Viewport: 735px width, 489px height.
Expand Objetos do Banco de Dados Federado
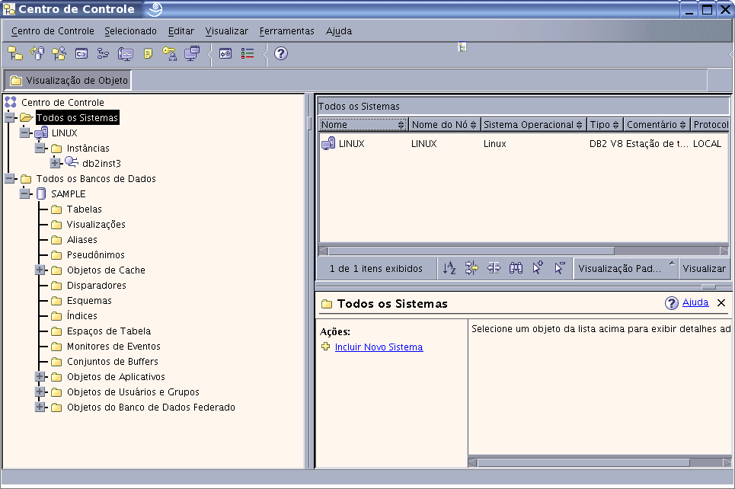[40, 407]
